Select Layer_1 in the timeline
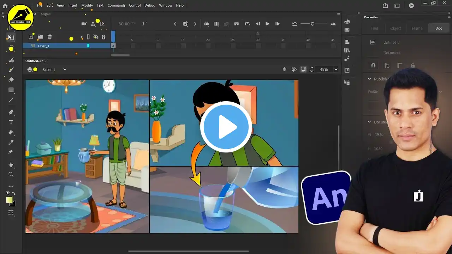 coord(44,46)
